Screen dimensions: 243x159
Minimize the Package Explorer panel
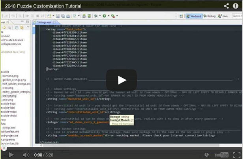pyautogui.click(x=22, y=22)
